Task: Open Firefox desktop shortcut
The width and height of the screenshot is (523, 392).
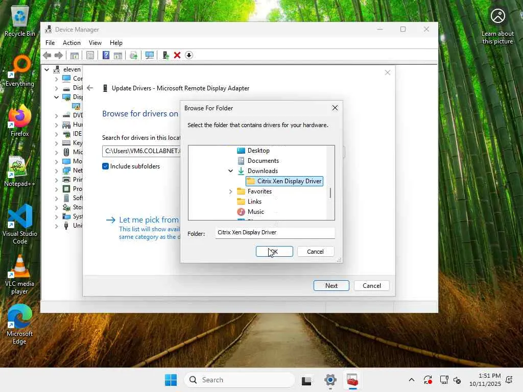Action: (20, 120)
